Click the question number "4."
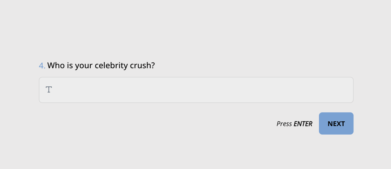The height and width of the screenshot is (169, 391). 42,66
